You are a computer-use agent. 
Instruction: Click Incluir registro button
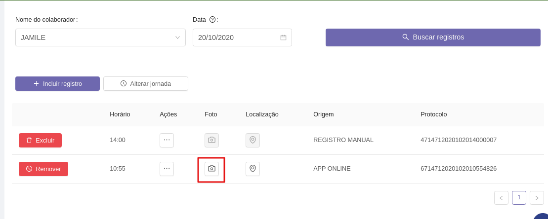pos(57,84)
